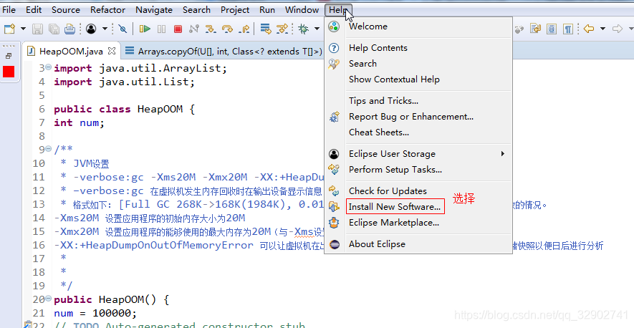Click the New wizard toolbar icon
Viewport: 634px width, 328px height.
(x=9, y=29)
